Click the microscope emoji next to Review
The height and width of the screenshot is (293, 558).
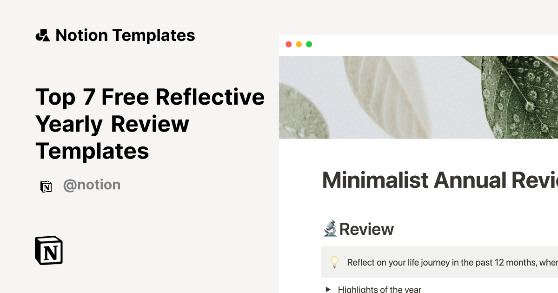click(330, 229)
